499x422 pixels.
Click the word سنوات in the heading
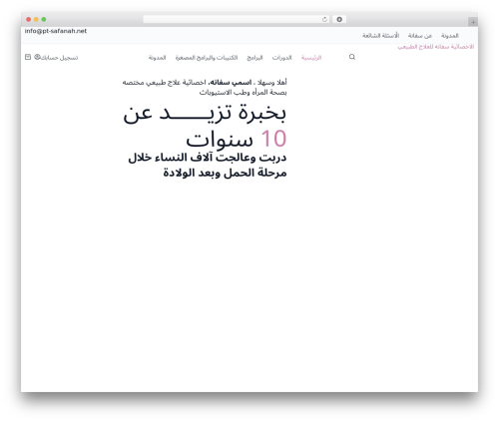pos(220,139)
